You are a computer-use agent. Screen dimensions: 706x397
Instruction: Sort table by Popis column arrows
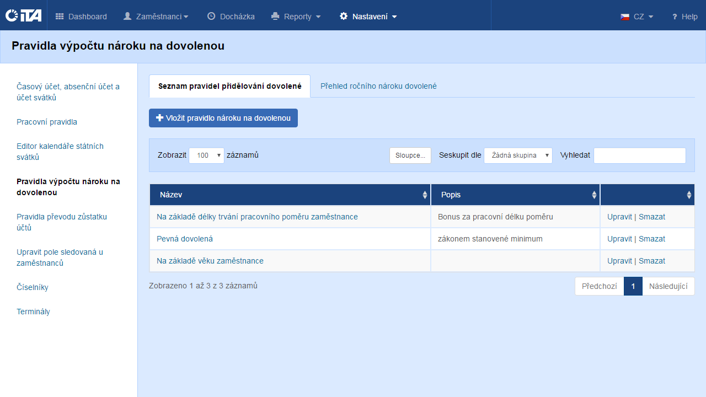point(594,195)
